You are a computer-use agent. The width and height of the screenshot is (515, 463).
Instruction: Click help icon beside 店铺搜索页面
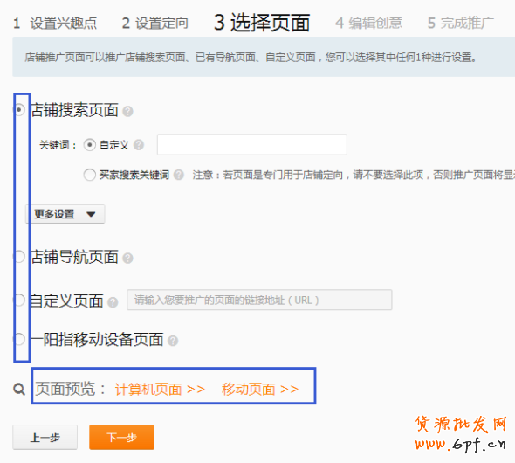click(x=127, y=112)
